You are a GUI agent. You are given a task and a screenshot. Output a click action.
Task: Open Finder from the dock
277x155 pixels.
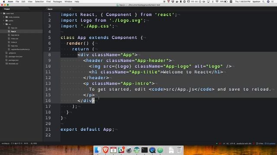98,150
